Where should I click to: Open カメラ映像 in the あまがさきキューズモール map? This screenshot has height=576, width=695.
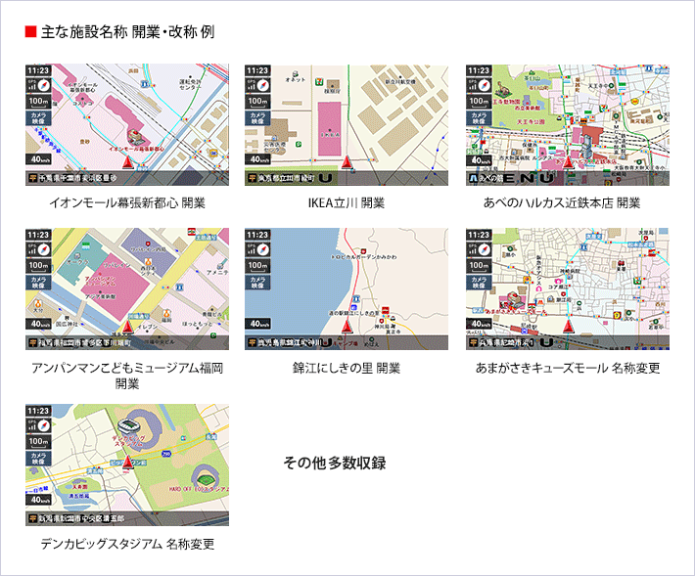point(479,283)
